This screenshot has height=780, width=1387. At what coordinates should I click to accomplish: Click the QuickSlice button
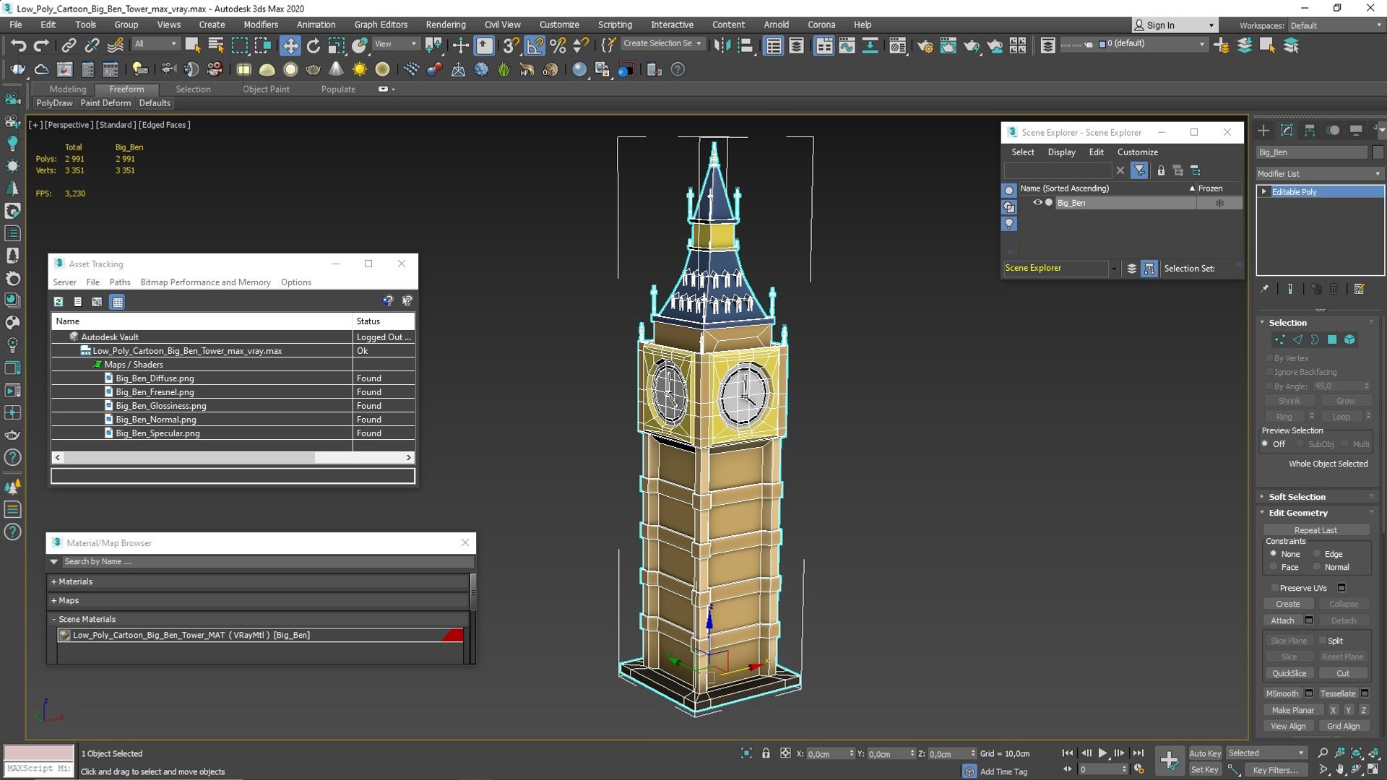[x=1289, y=673]
